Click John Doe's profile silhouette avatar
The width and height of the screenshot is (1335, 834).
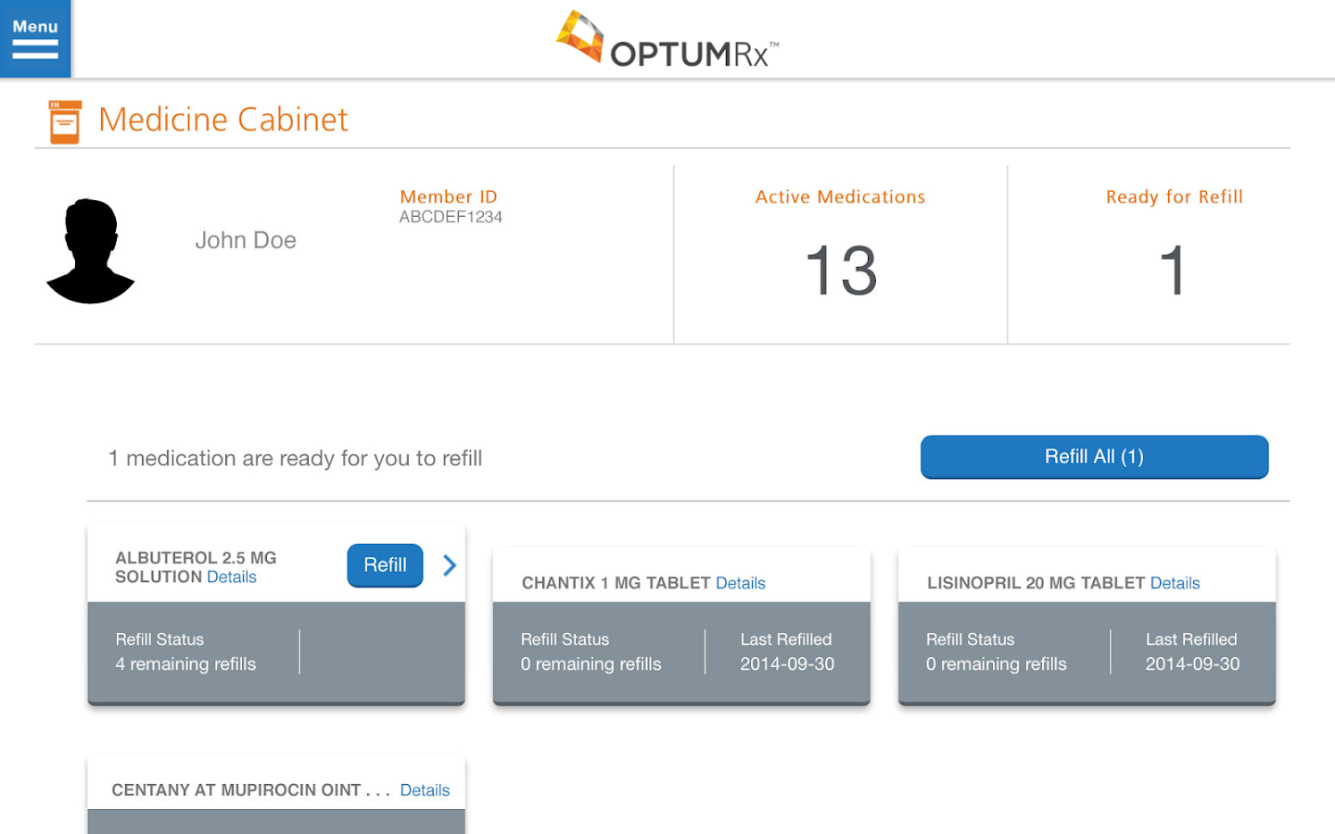pyautogui.click(x=91, y=251)
